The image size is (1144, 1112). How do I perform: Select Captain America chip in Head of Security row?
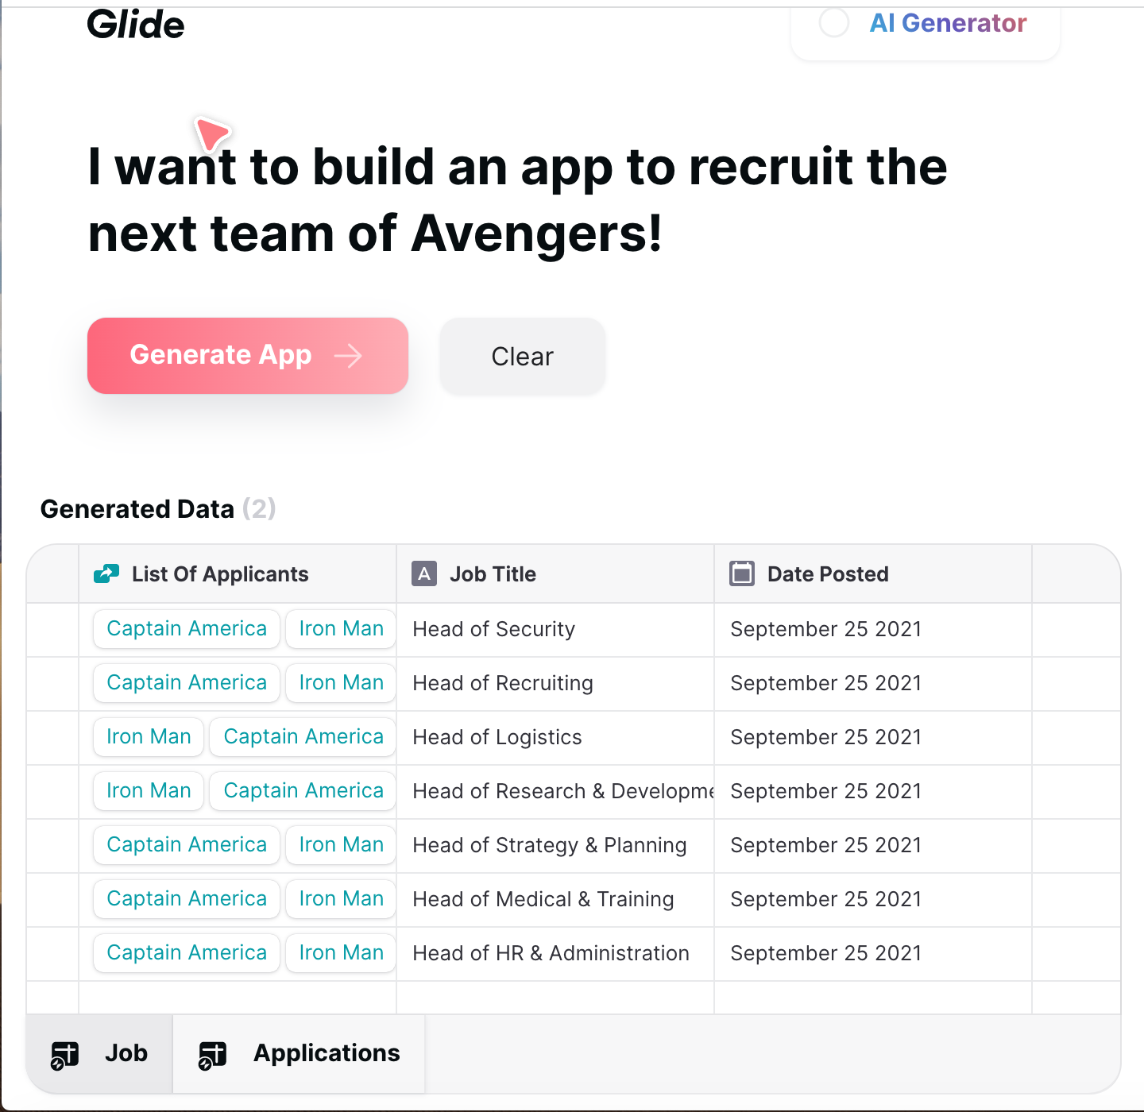[x=187, y=628]
